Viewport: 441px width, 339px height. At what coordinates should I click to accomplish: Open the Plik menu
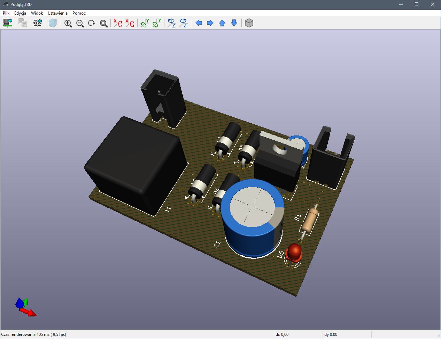click(x=6, y=13)
